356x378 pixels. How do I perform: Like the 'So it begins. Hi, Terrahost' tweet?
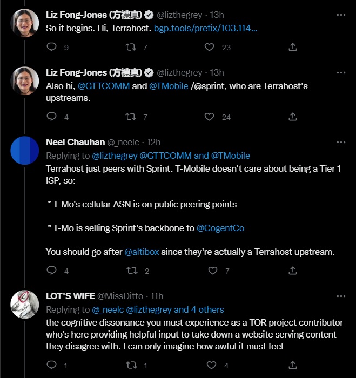coord(210,47)
